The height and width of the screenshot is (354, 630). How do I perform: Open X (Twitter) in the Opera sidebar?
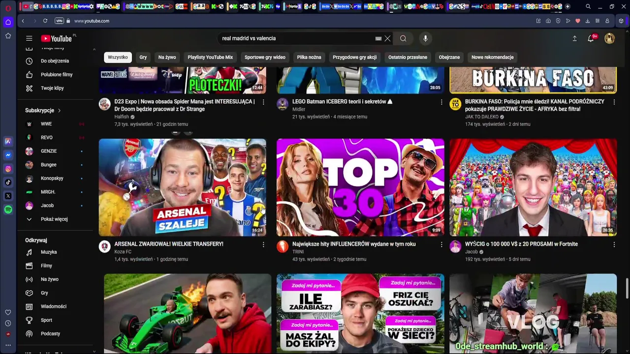click(8, 196)
